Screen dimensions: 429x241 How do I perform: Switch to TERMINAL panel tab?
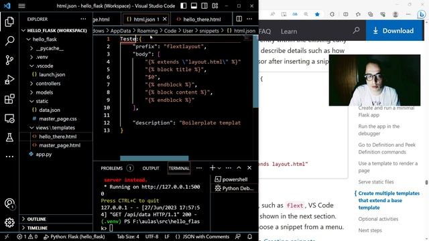pos(179,168)
